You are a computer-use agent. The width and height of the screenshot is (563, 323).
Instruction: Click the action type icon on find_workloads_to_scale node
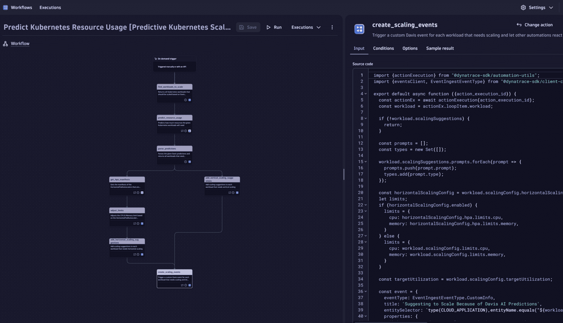[x=189, y=100]
